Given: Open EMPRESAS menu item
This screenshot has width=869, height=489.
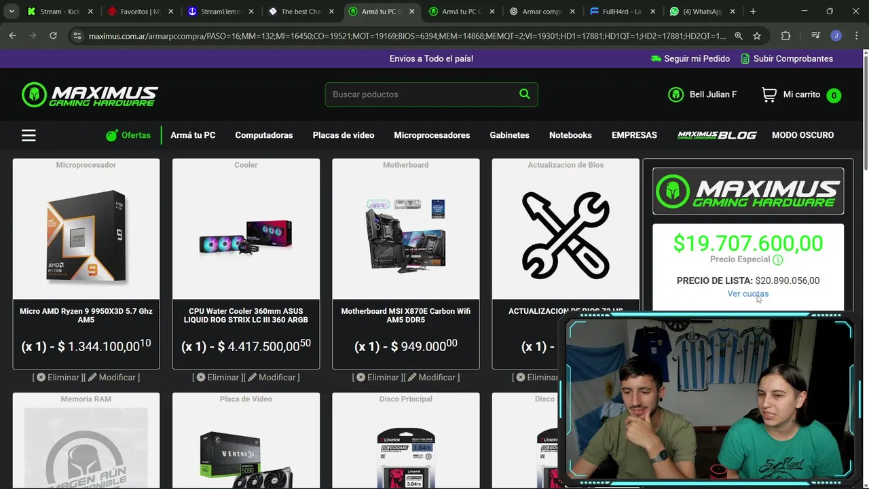Looking at the screenshot, I should (634, 135).
